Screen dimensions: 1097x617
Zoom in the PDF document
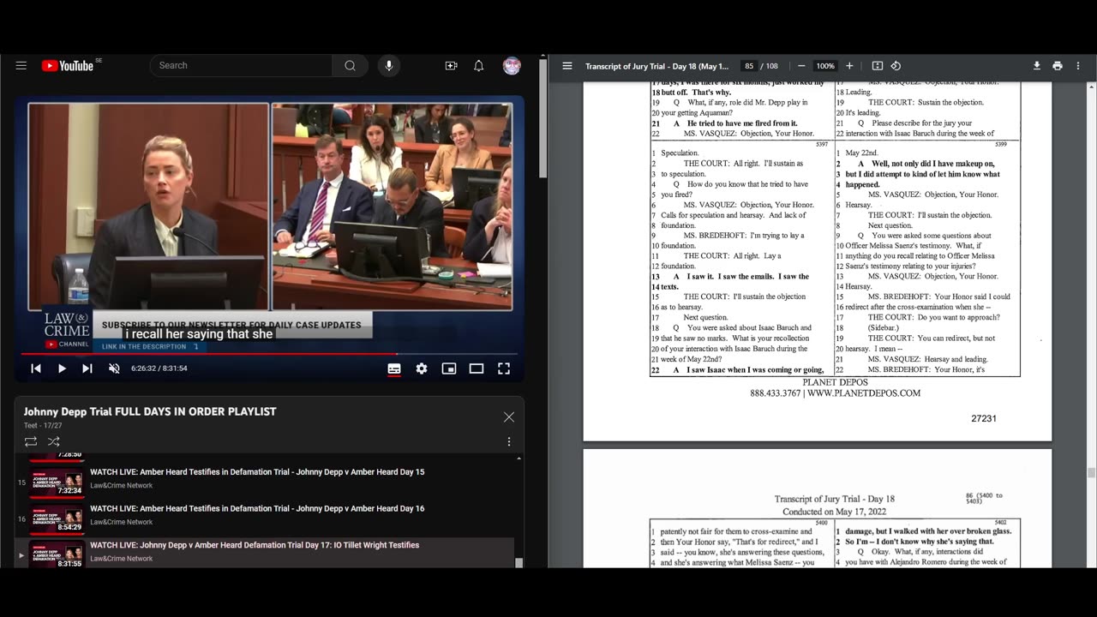coord(849,66)
